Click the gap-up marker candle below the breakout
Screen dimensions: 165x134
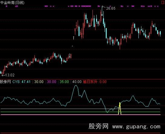point(73,38)
